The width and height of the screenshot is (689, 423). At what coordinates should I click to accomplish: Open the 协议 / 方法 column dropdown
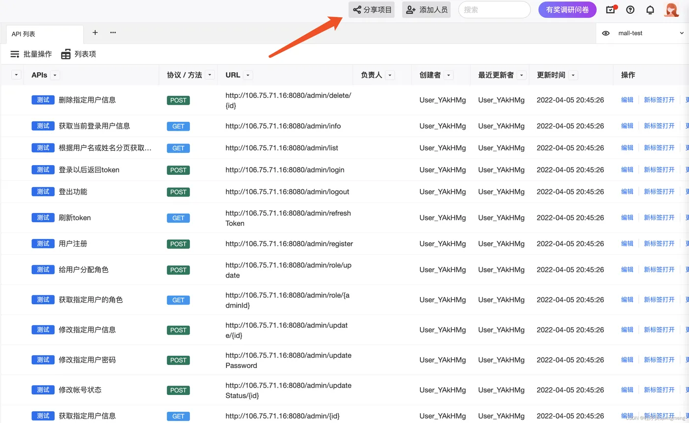tap(210, 75)
